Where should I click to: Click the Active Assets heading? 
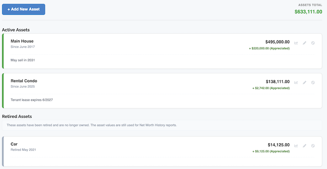pyautogui.click(x=16, y=30)
